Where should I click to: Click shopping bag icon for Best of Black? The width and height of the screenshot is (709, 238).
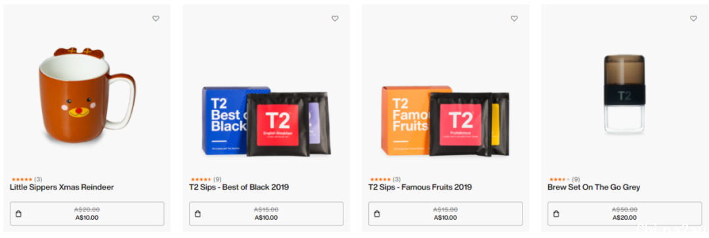(198, 214)
